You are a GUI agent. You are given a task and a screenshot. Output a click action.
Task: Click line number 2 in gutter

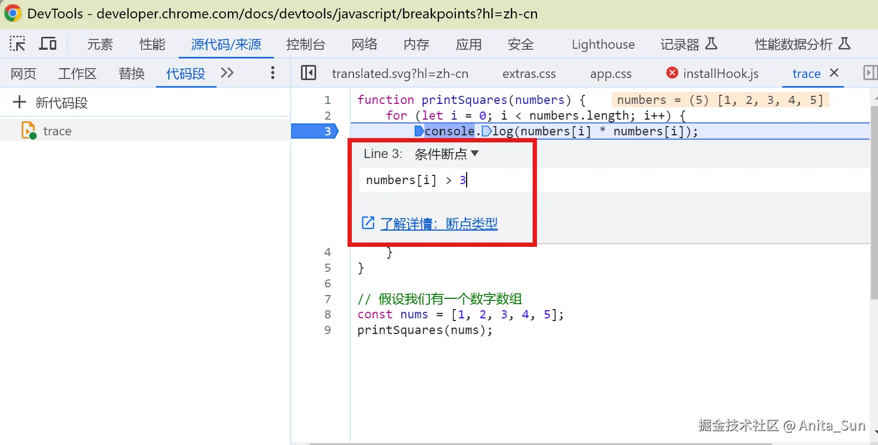(327, 115)
